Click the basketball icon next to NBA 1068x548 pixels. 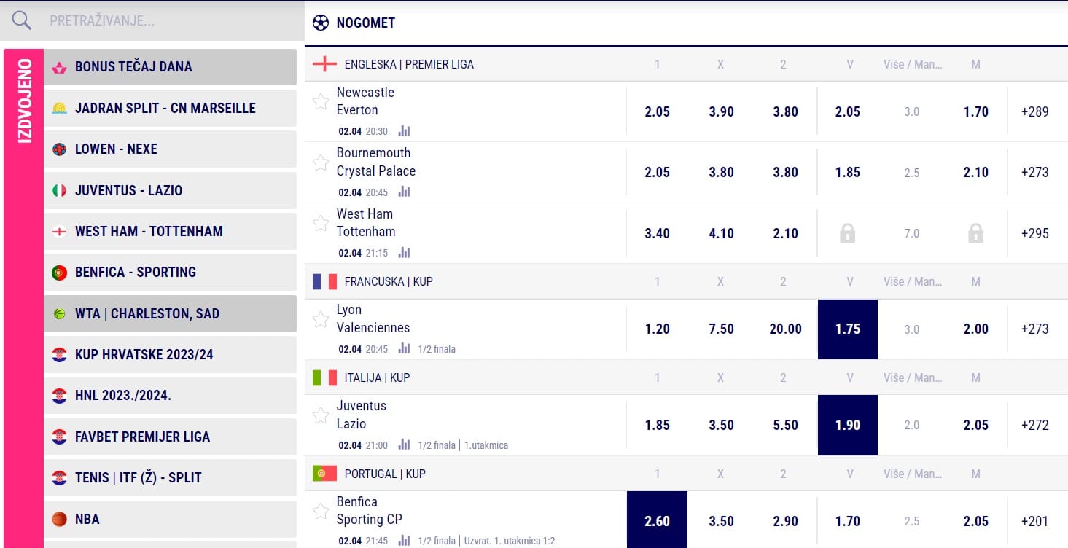tap(60, 519)
